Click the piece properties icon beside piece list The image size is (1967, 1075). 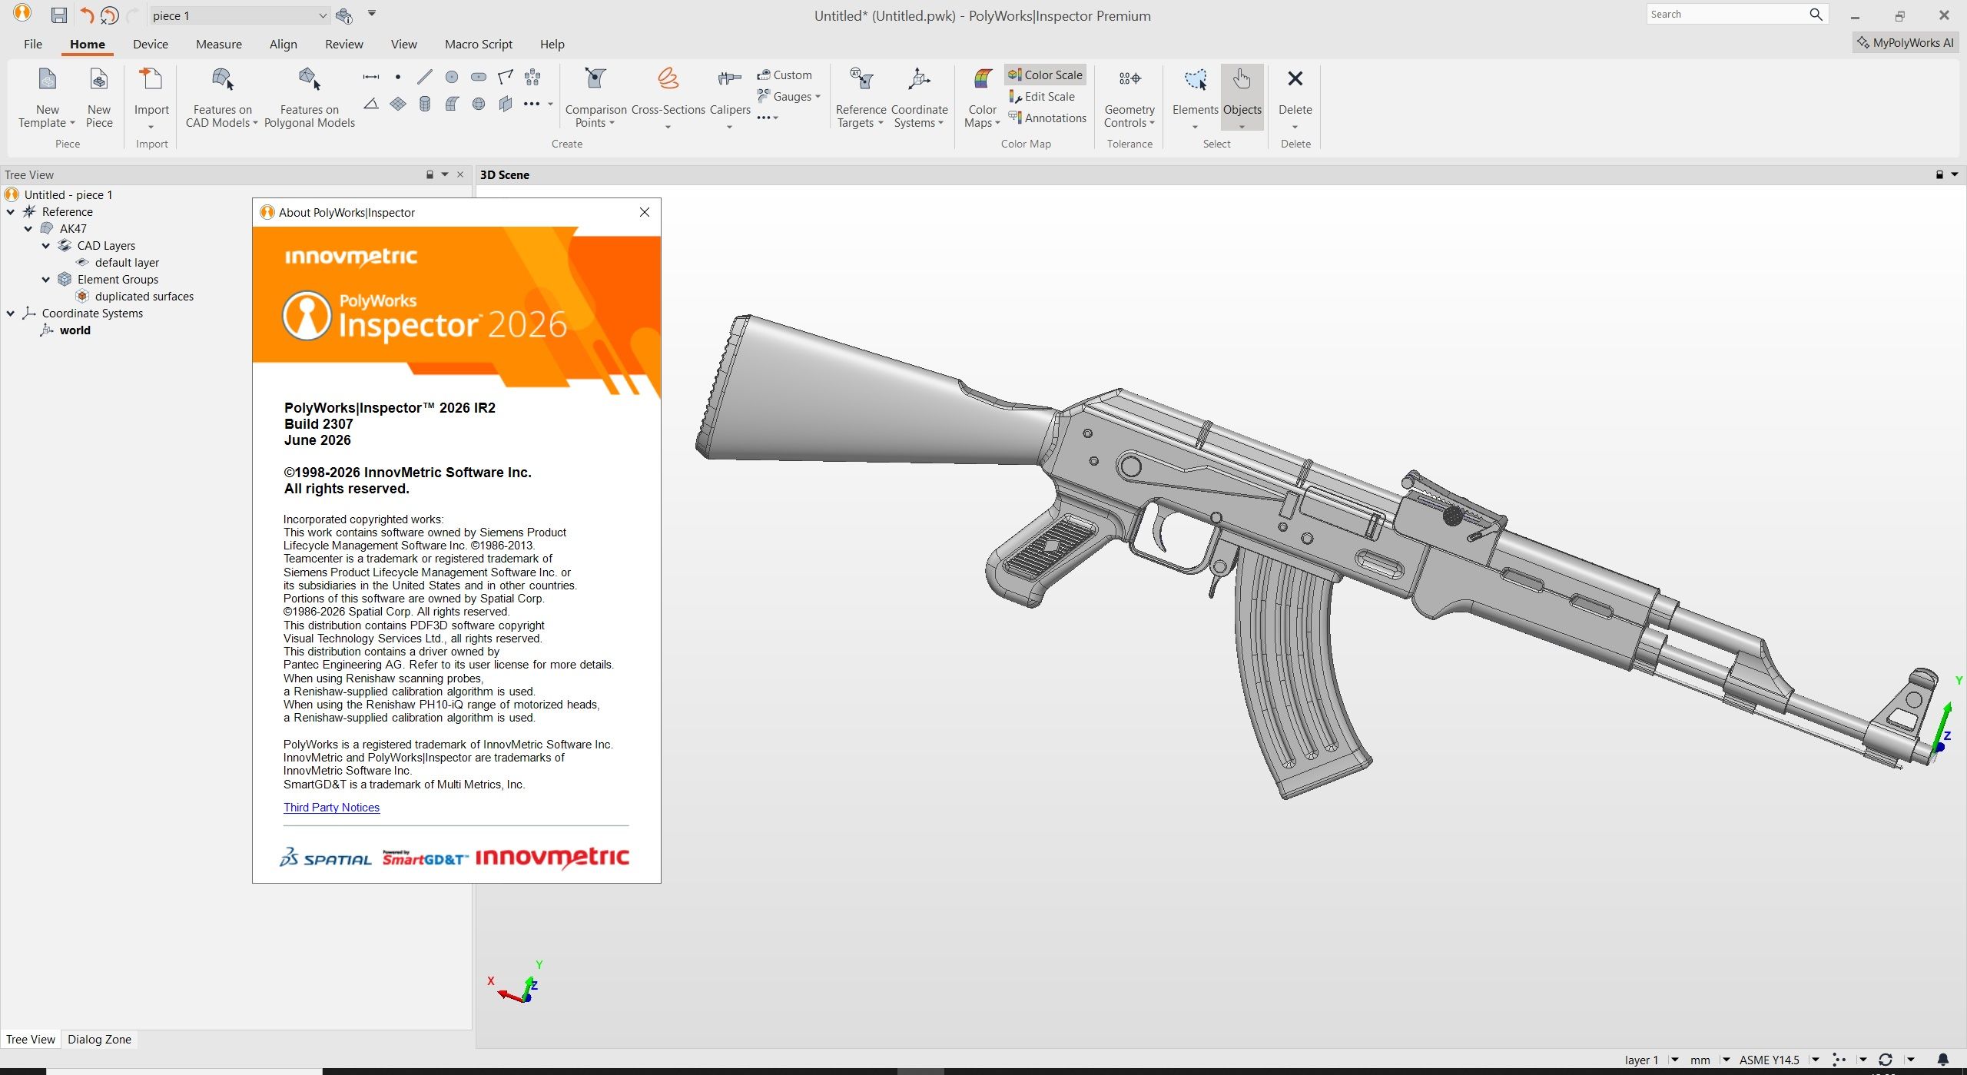tap(344, 15)
